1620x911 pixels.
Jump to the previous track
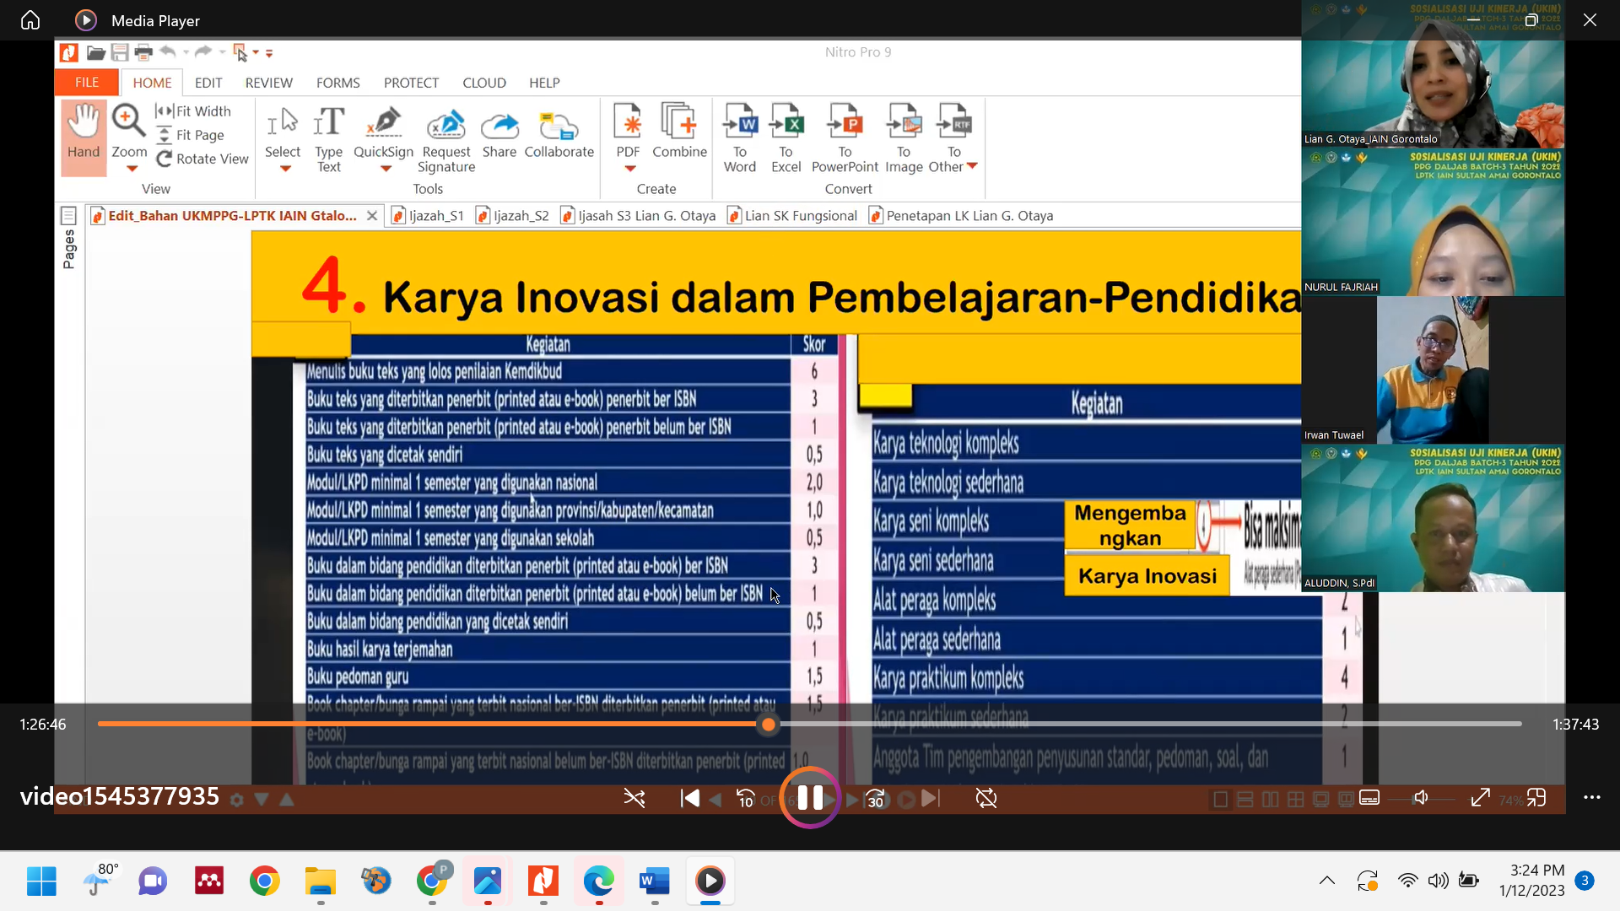click(x=689, y=798)
